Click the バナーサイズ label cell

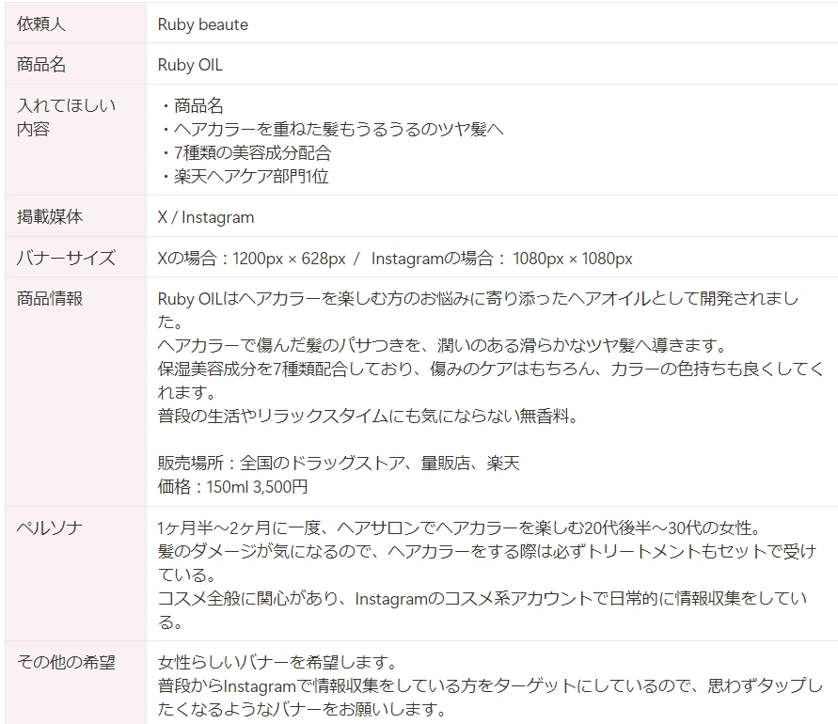click(x=75, y=257)
